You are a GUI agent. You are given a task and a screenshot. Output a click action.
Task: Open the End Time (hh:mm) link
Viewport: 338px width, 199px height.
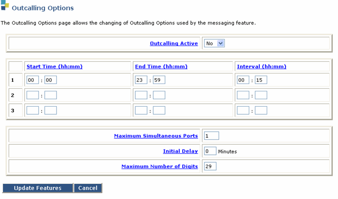tap(161, 66)
